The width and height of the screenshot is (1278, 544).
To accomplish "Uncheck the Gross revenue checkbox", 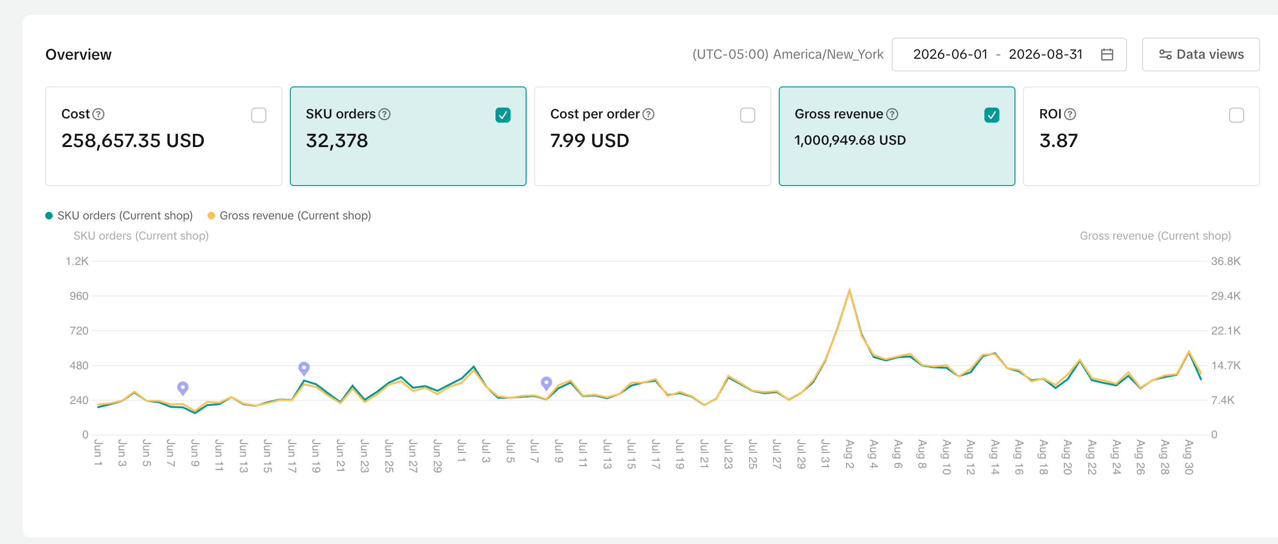I will click(991, 115).
